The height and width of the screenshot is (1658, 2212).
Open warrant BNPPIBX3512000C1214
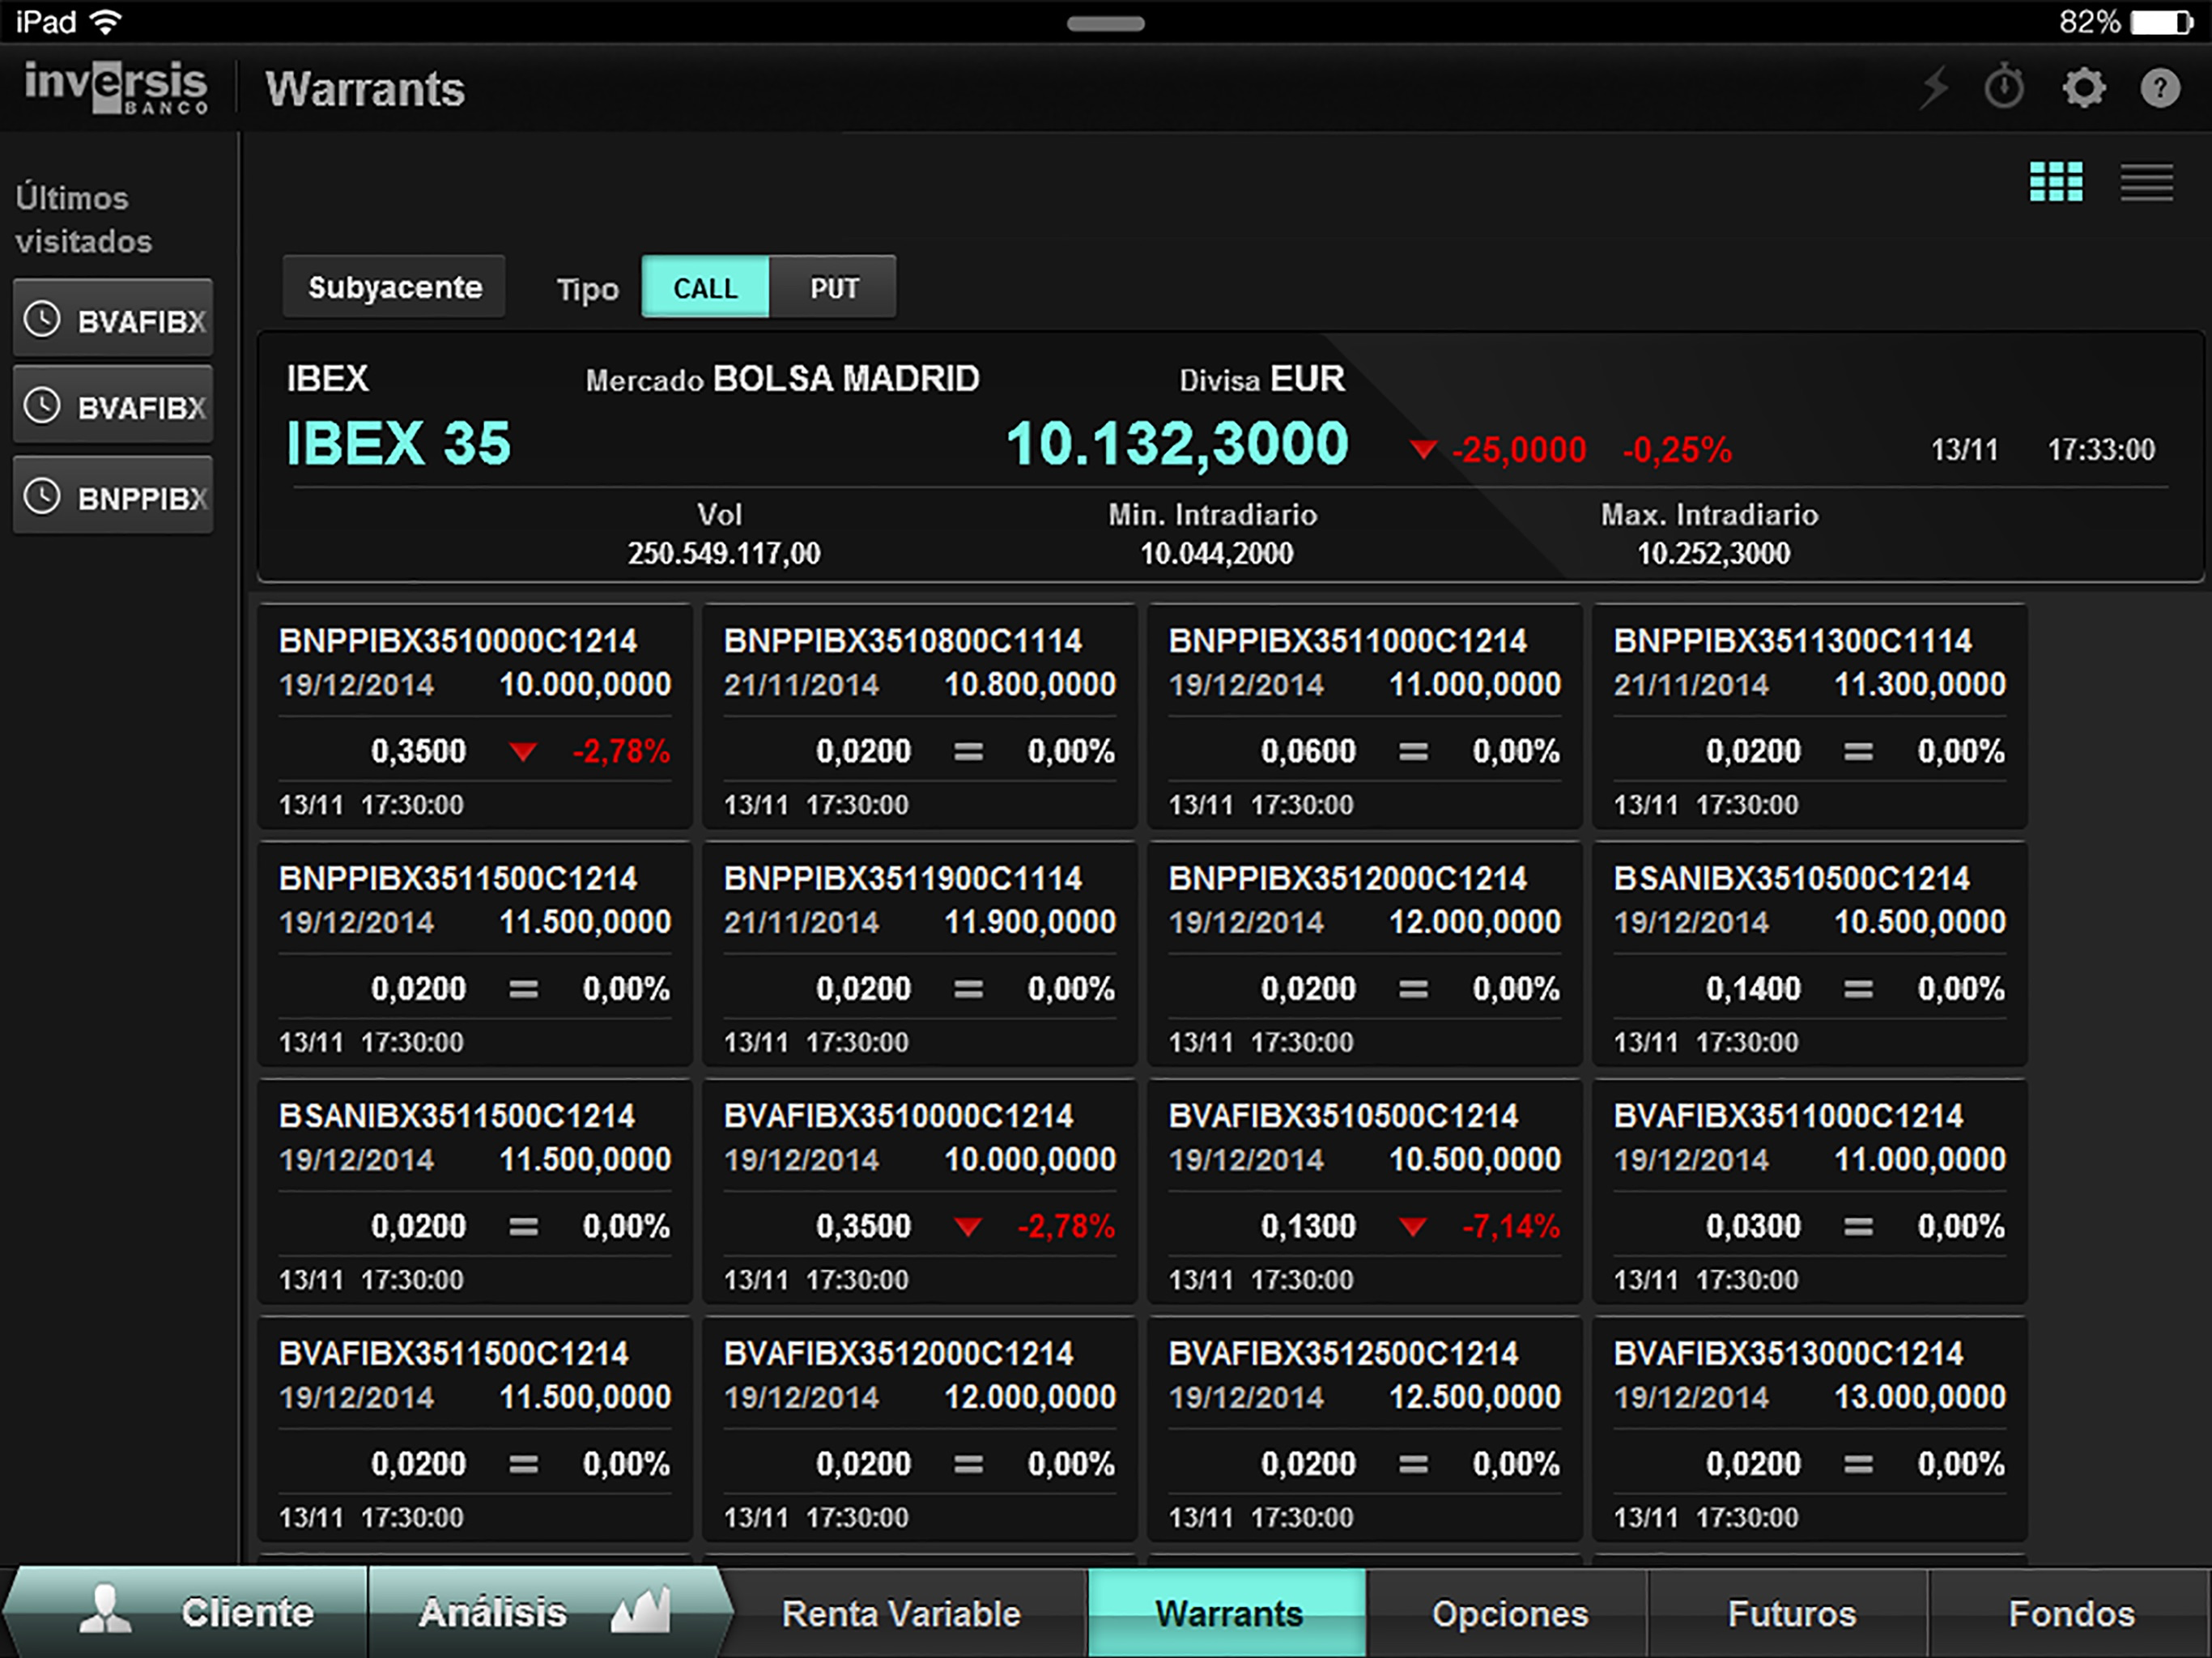click(1365, 954)
